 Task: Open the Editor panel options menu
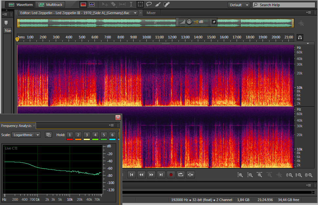[x=308, y=12]
